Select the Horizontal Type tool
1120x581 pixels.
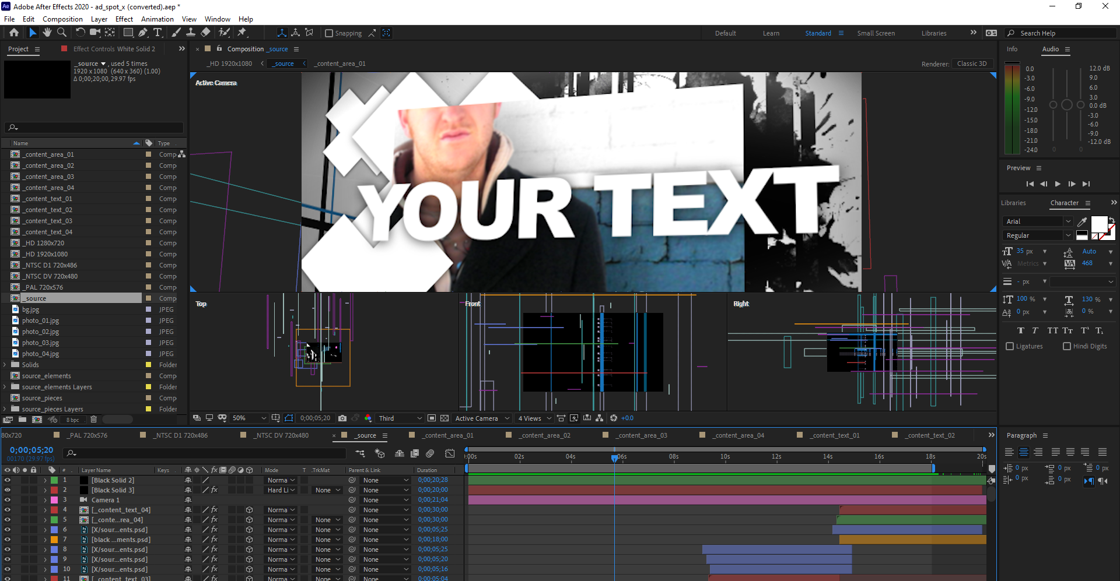(157, 33)
